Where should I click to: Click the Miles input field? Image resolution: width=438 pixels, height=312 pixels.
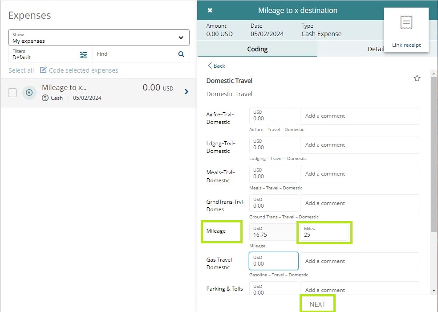tap(324, 232)
